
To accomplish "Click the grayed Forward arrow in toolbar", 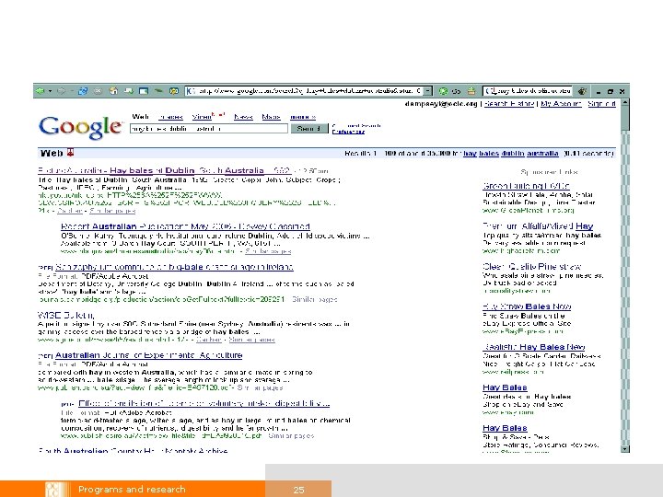I will point(62,91).
